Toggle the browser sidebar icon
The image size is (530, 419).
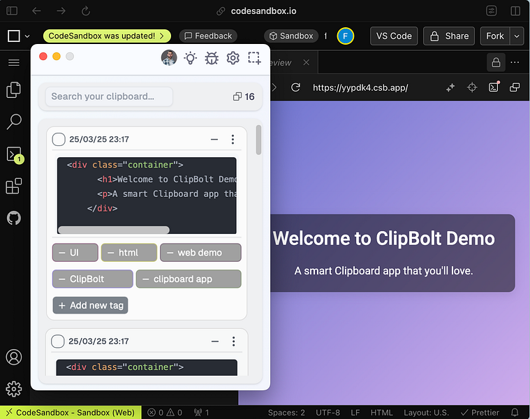click(x=12, y=10)
